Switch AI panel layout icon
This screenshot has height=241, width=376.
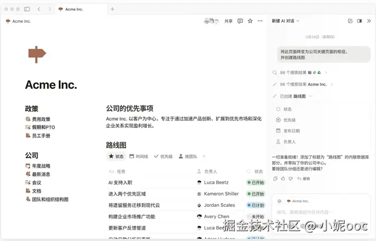click(x=360, y=21)
